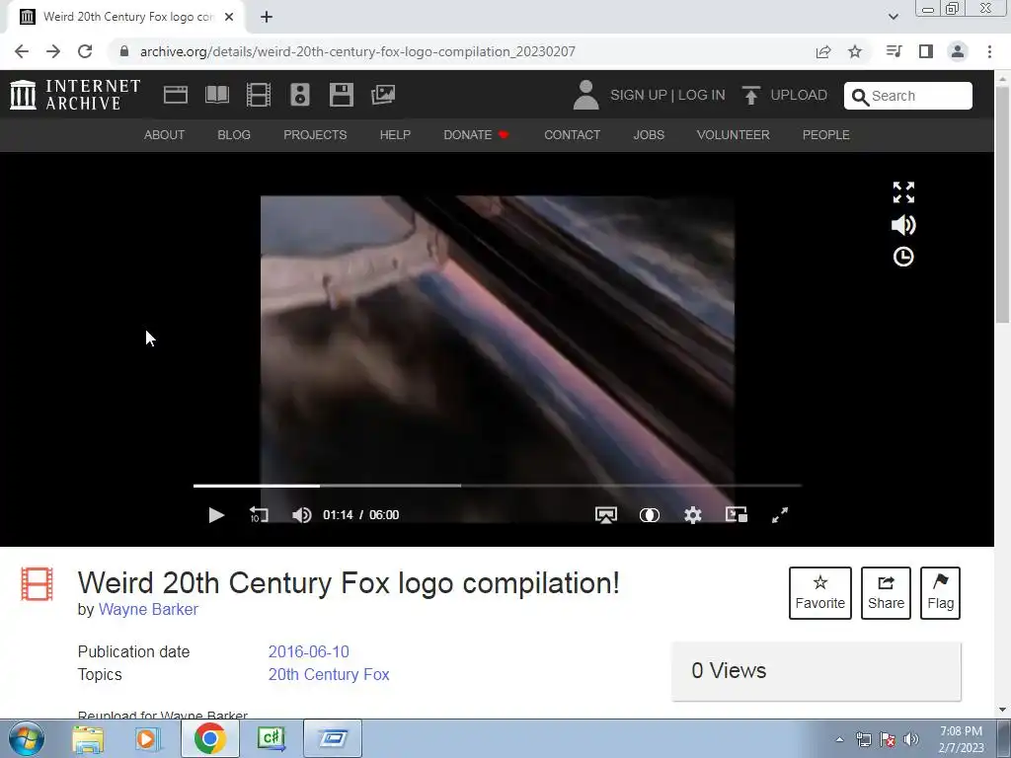Open the Wayne Barker author link
Image resolution: width=1011 pixels, height=758 pixels.
pyautogui.click(x=148, y=609)
